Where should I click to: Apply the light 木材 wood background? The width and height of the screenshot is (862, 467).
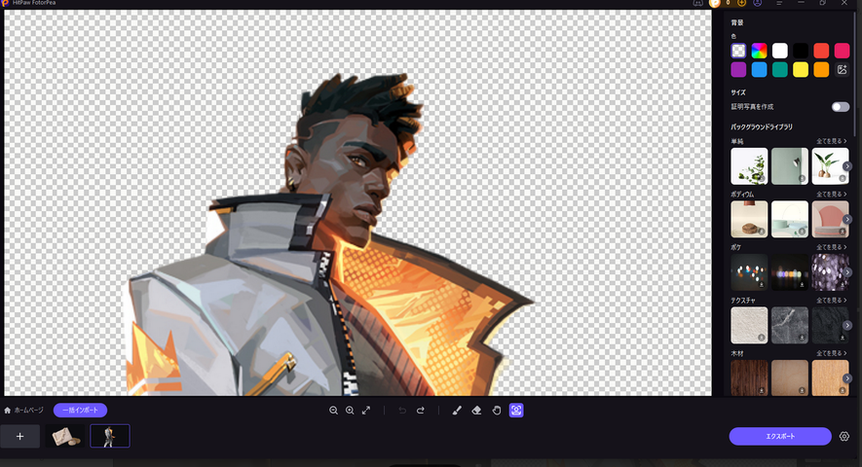point(830,378)
